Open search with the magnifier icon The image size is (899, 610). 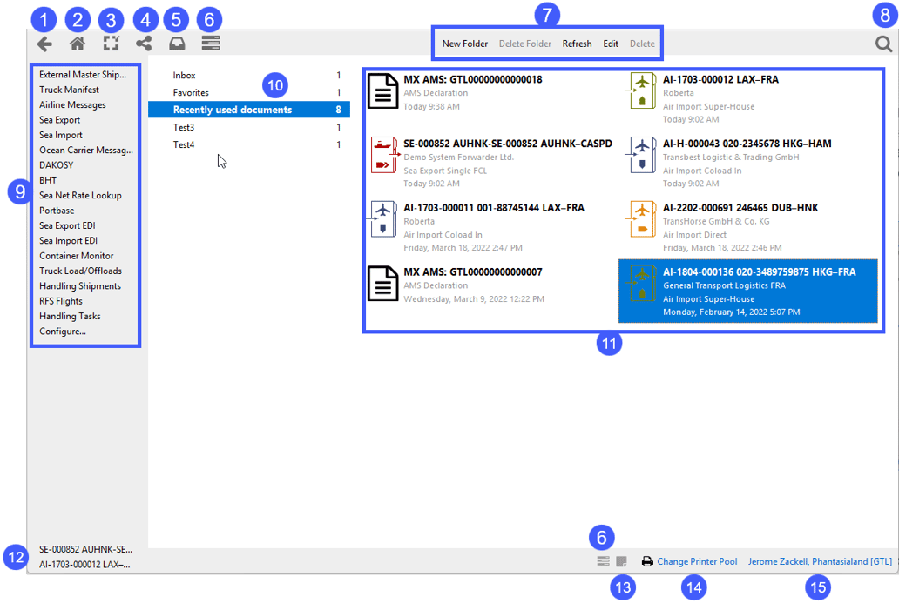[x=883, y=44]
